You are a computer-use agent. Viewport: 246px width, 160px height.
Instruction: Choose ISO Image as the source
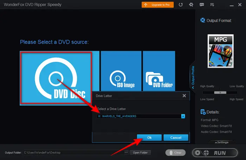pyautogui.click(x=121, y=71)
